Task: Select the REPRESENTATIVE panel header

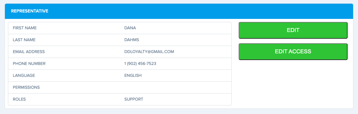Action: [179, 11]
